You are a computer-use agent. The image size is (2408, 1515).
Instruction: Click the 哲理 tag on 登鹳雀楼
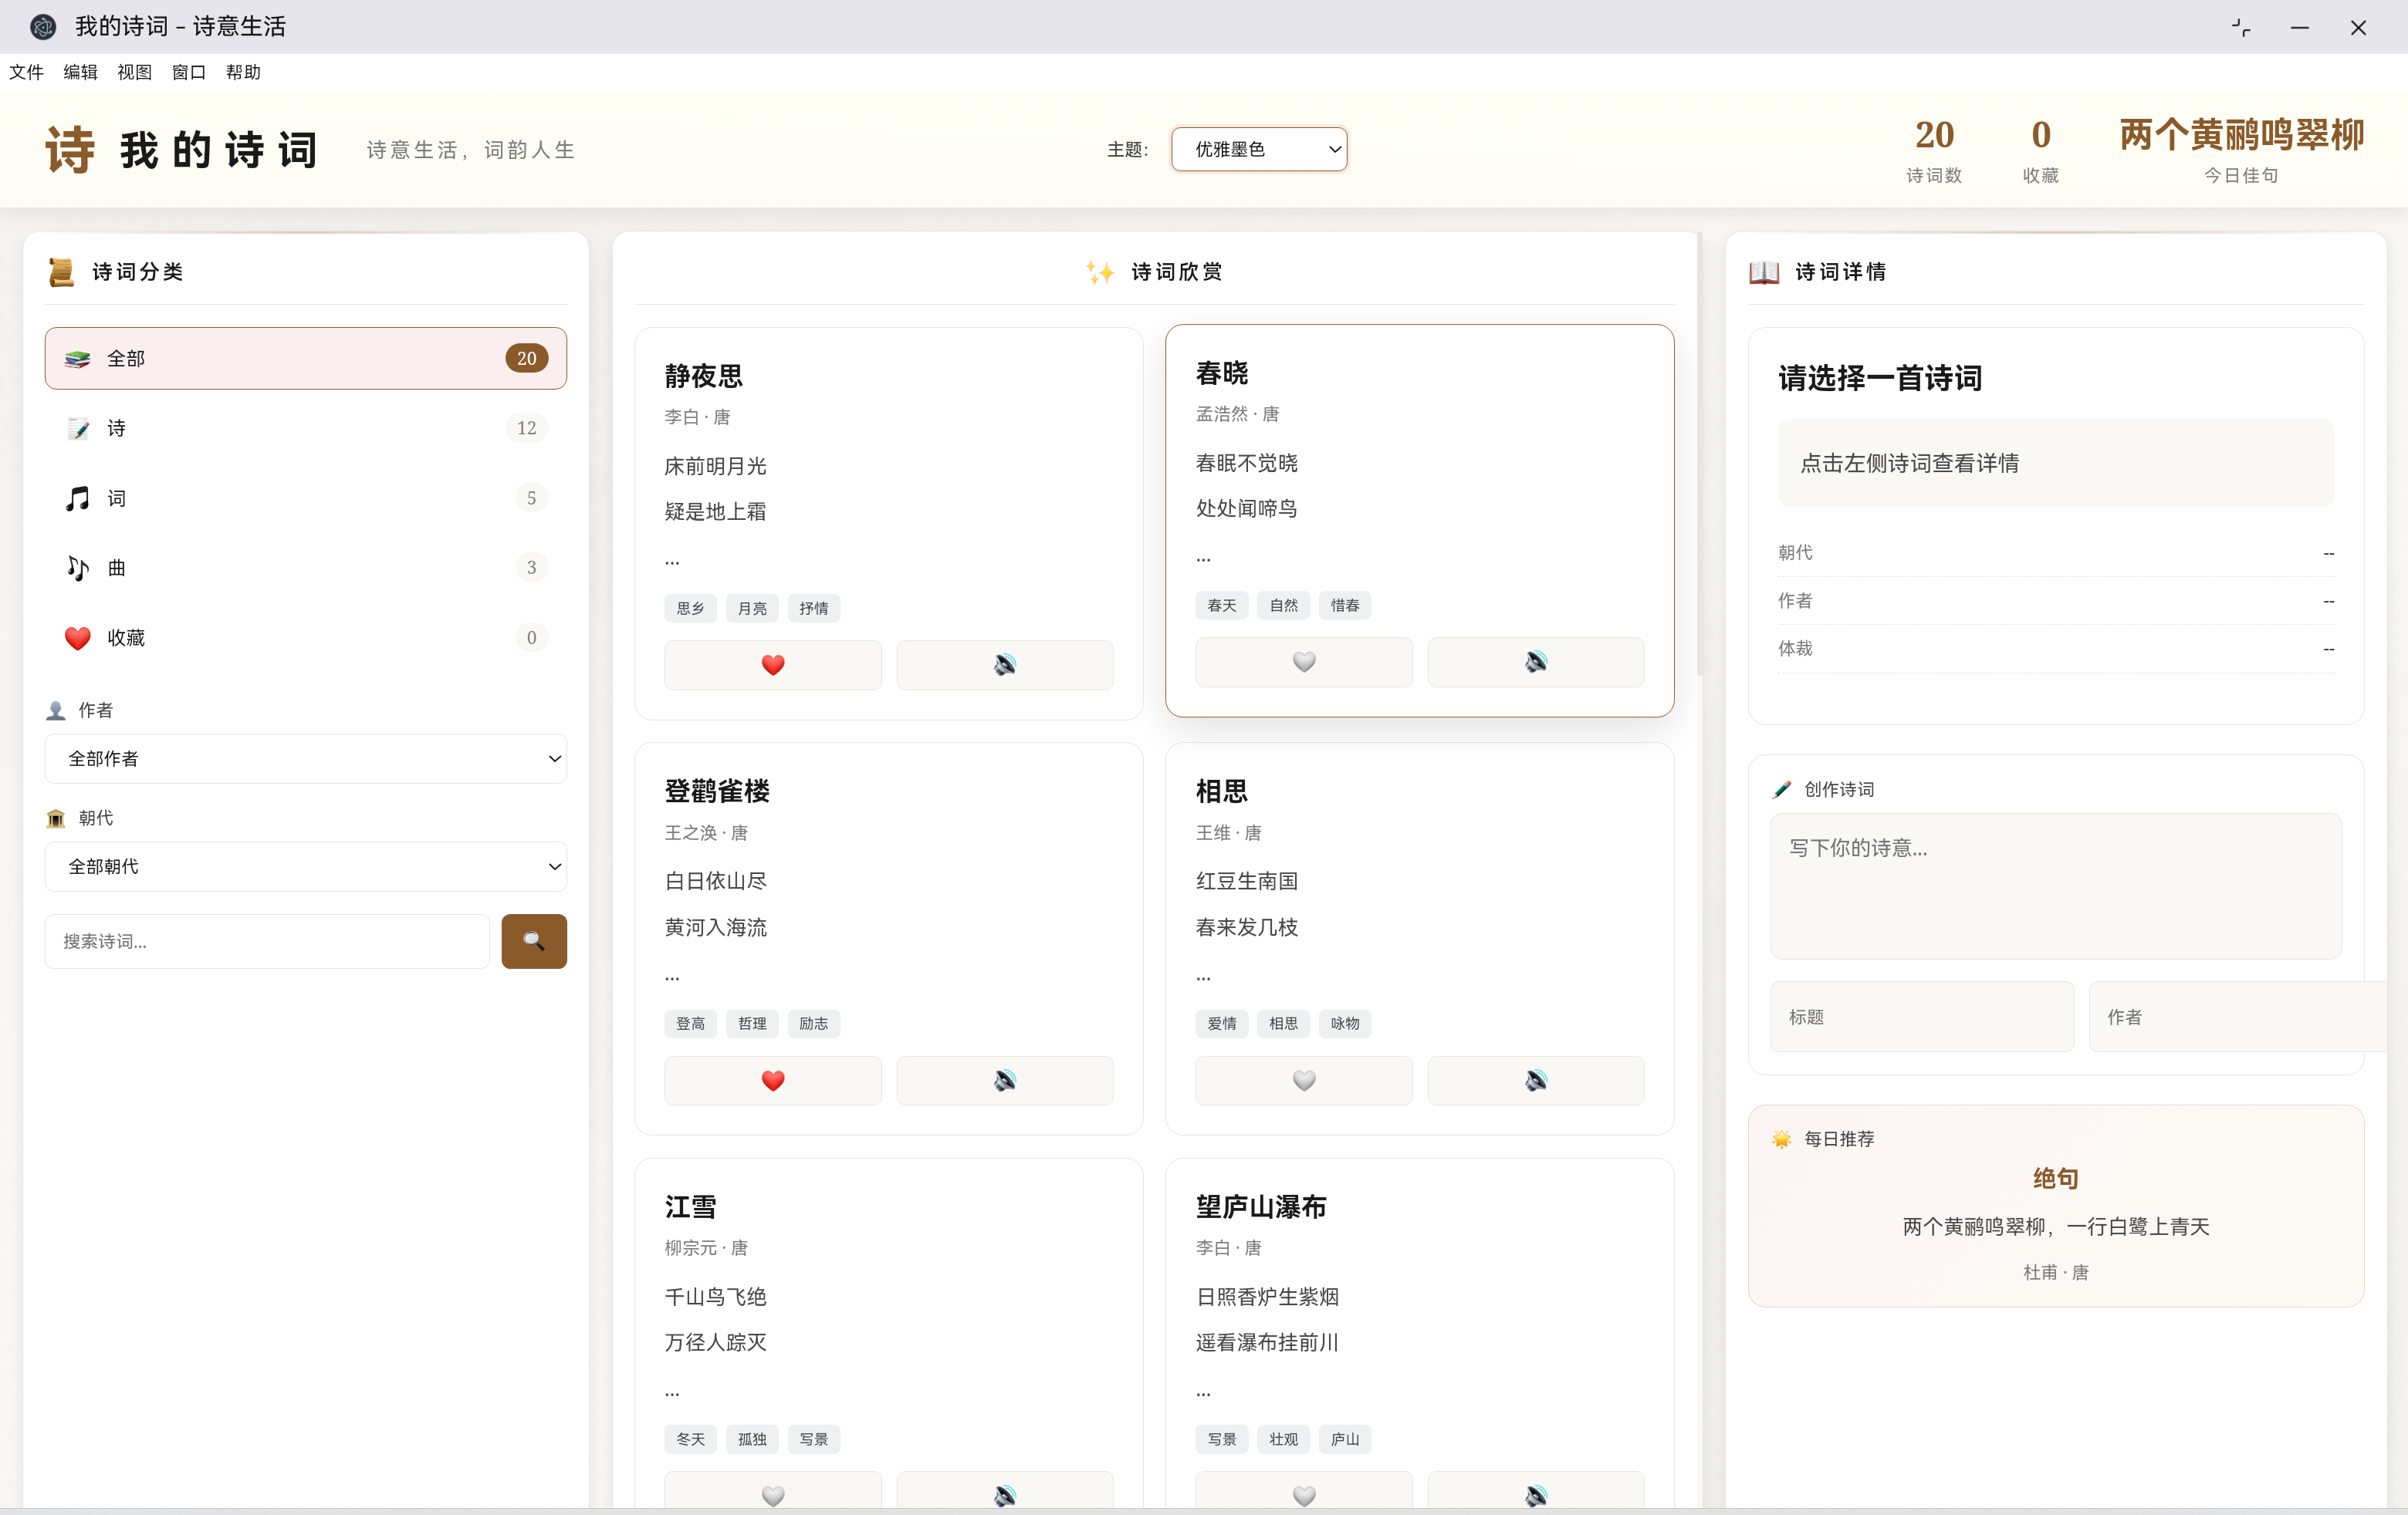(x=752, y=1024)
